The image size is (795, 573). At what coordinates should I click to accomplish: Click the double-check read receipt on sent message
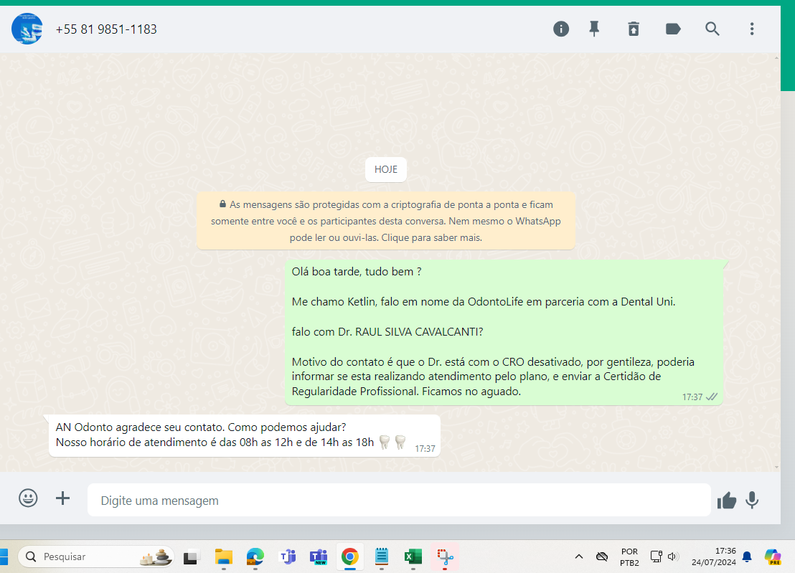[x=712, y=397]
